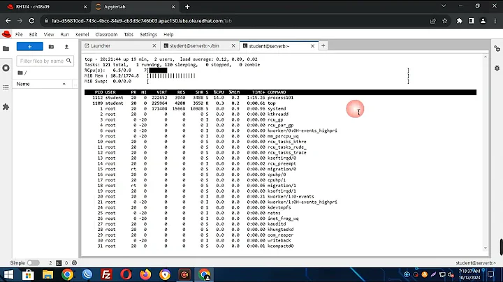503x282 pixels.
Task: Click the %CPU column header in top
Action: [219, 92]
